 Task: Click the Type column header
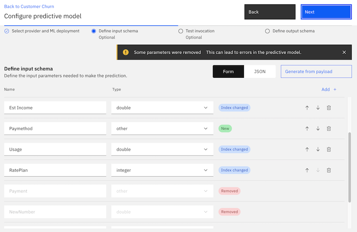click(x=116, y=89)
